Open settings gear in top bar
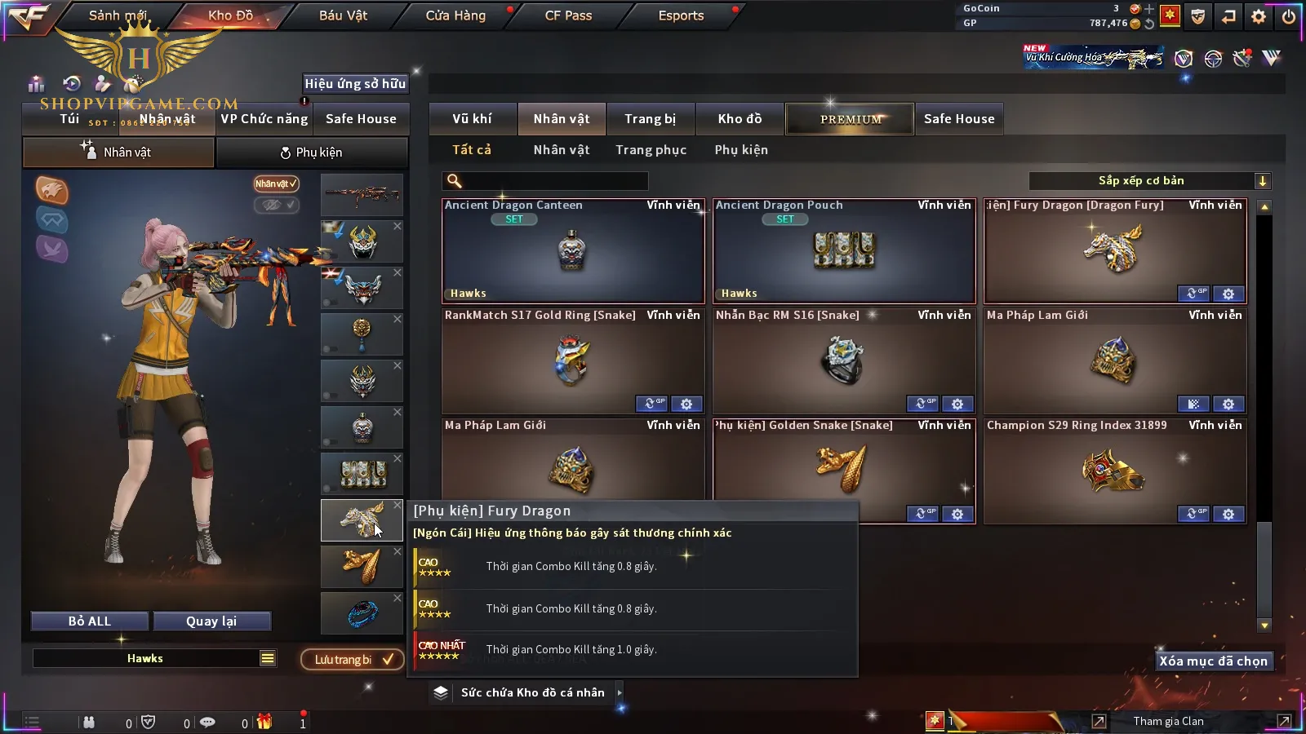 1259,15
